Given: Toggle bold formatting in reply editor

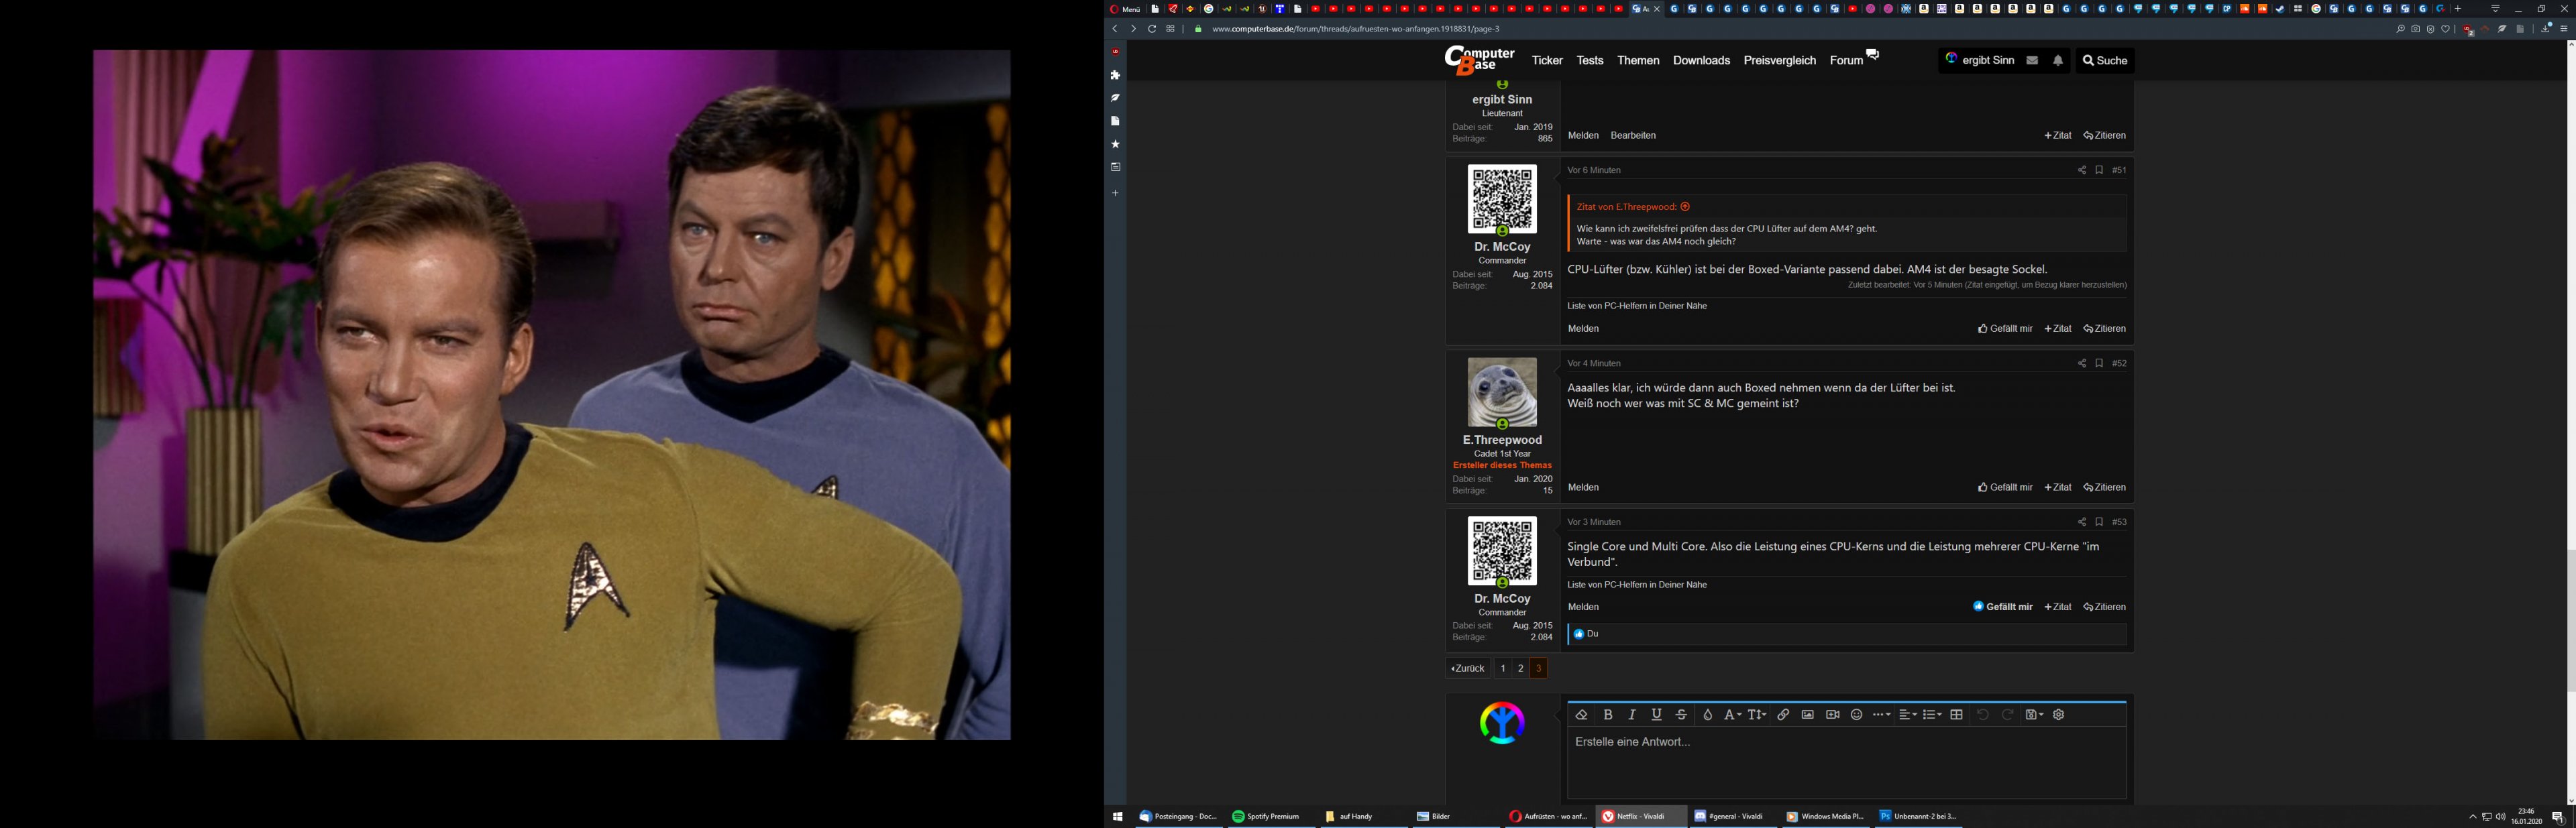Looking at the screenshot, I should click(x=1608, y=715).
